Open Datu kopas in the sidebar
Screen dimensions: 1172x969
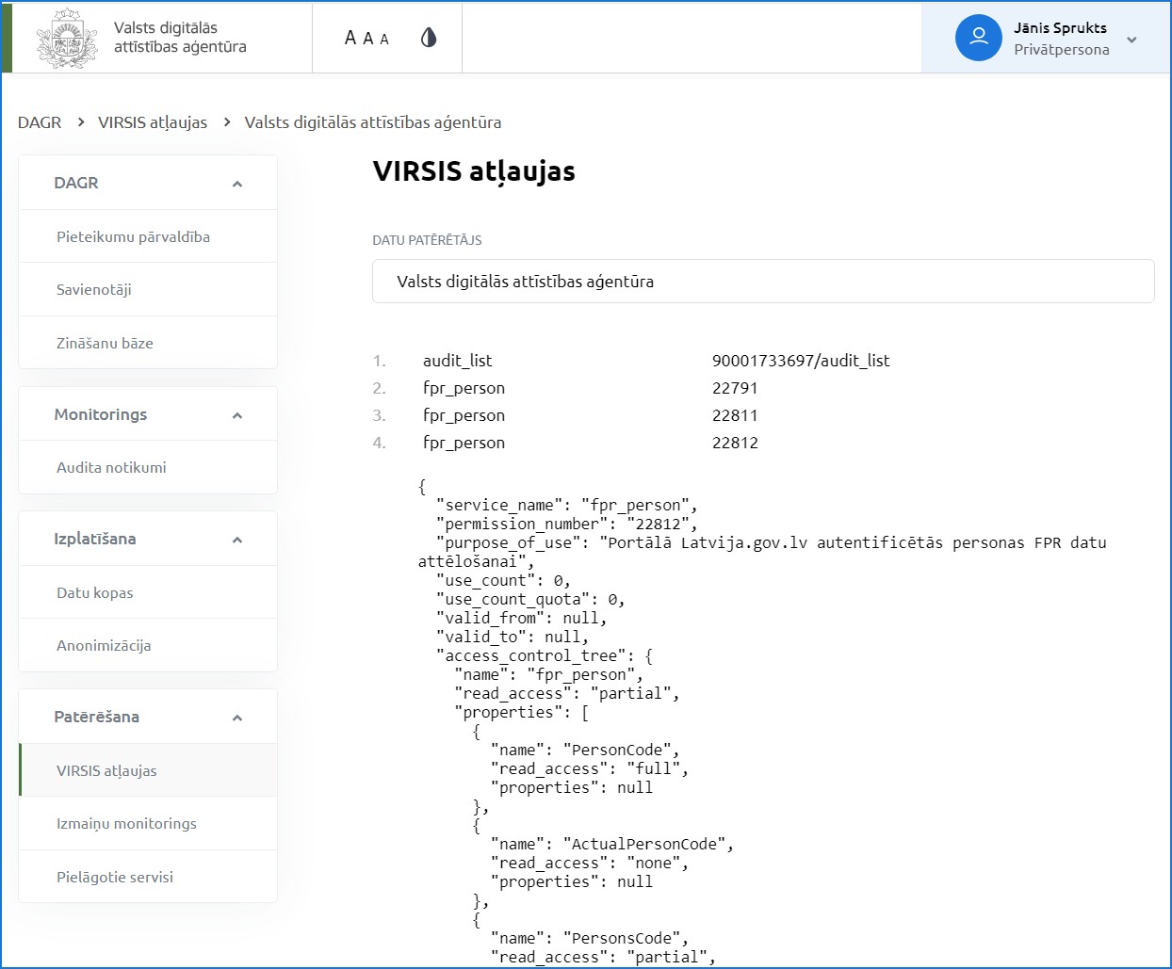coord(148,592)
